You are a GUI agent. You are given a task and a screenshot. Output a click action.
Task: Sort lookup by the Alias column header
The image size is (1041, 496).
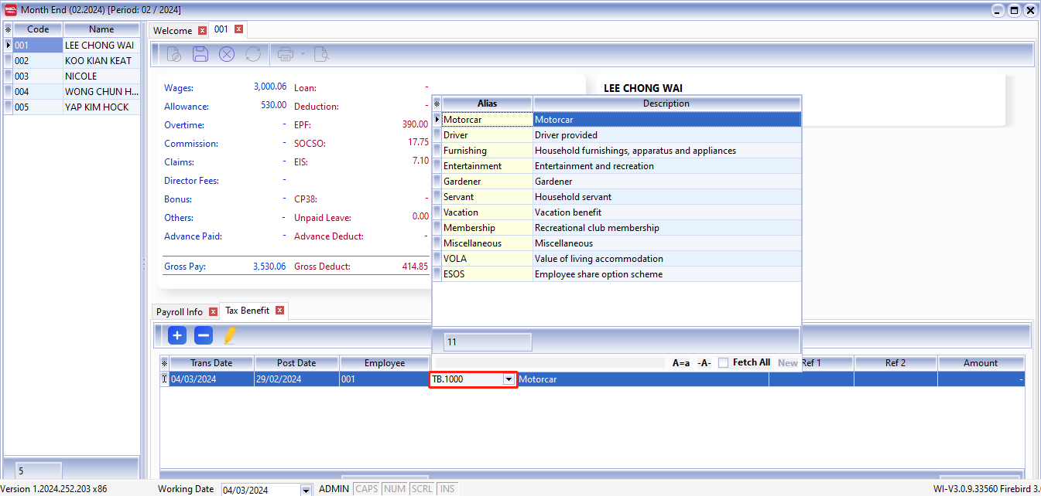point(487,104)
